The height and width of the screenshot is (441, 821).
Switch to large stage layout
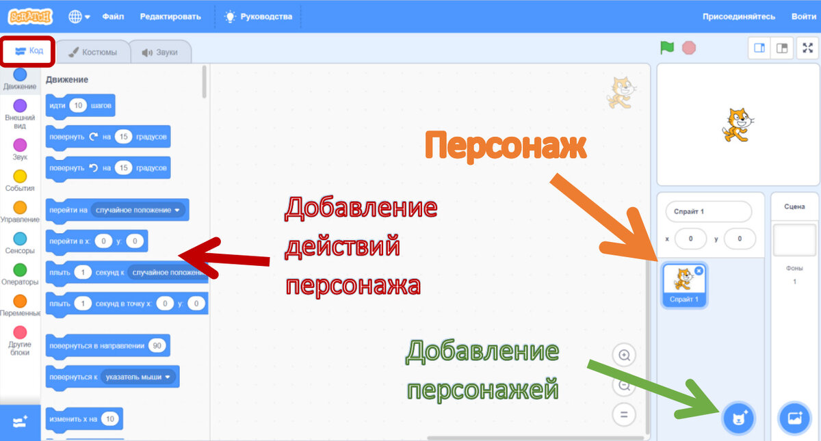point(781,49)
